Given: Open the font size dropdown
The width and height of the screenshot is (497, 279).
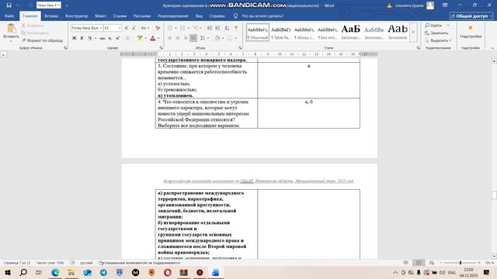Looking at the screenshot, I should pos(120,28).
